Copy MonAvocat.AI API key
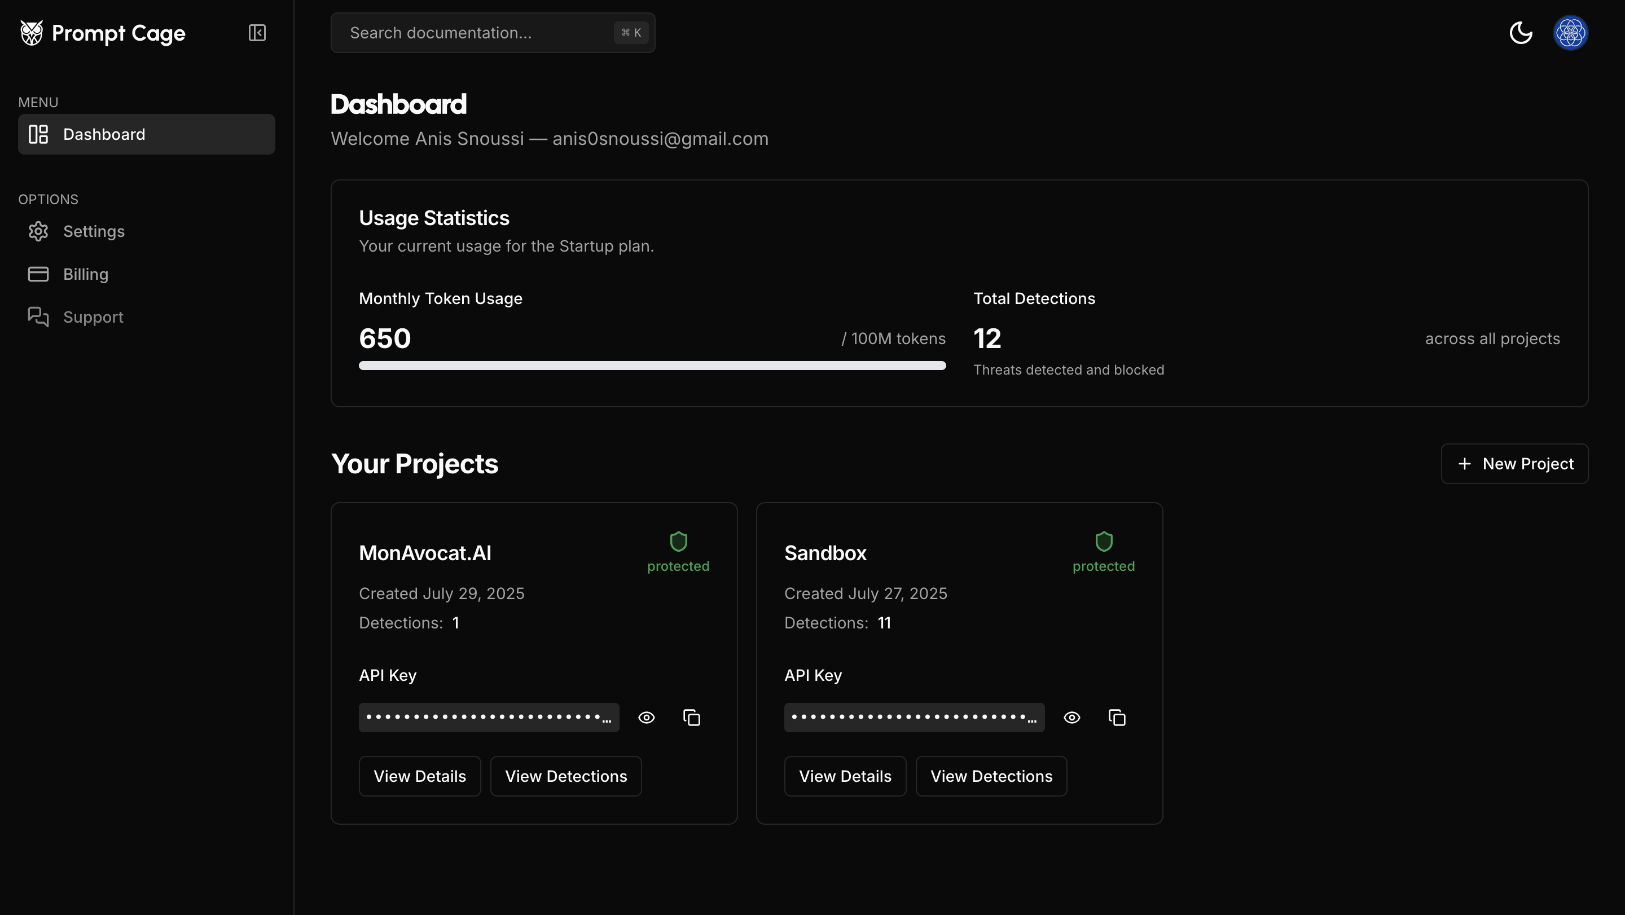The image size is (1625, 915). [691, 718]
